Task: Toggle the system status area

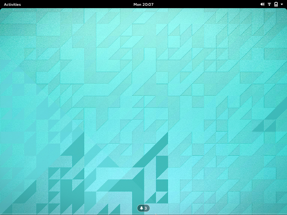Action: tap(272, 4)
